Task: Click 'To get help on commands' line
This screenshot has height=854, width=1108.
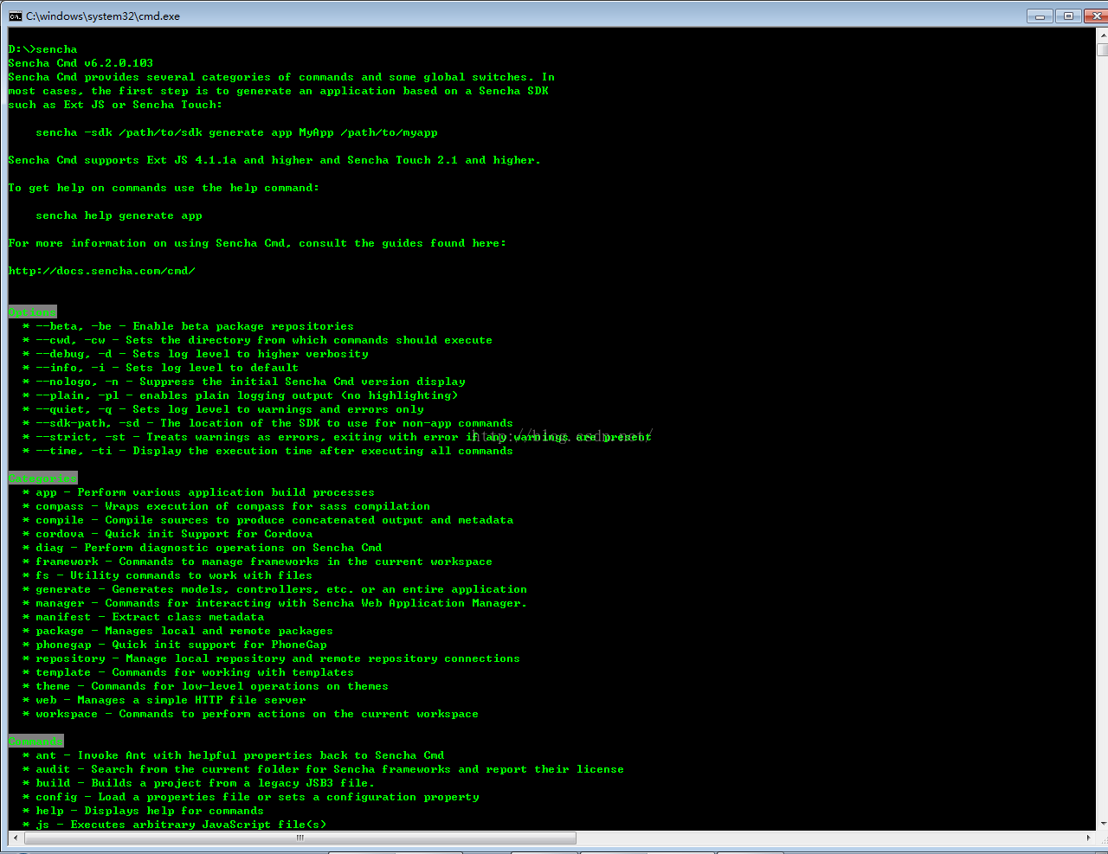Action: [x=164, y=188]
